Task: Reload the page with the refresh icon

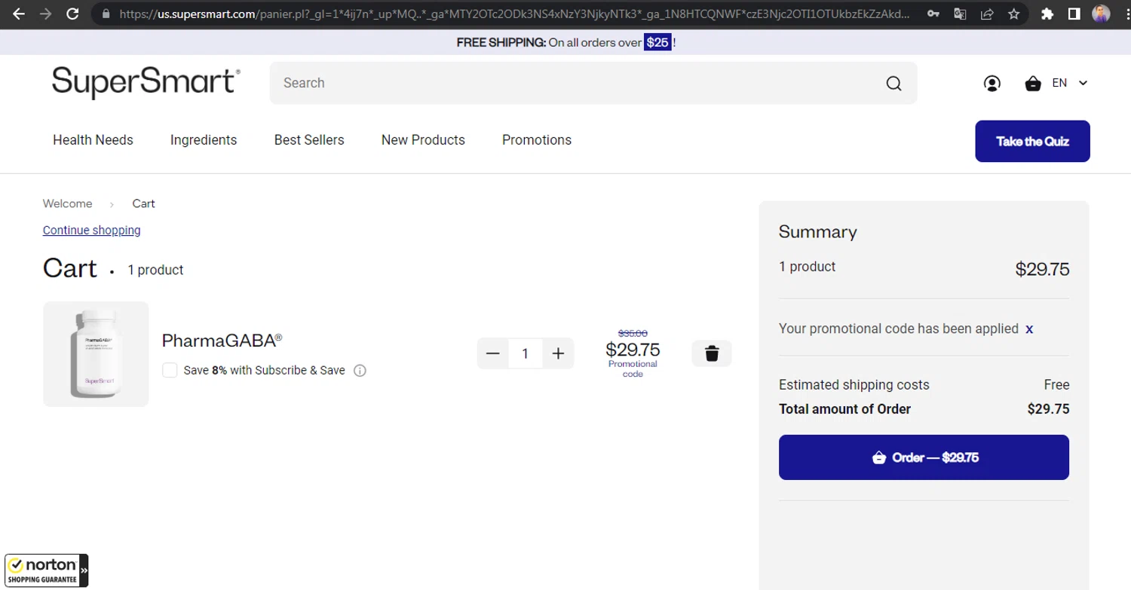Action: 73,14
